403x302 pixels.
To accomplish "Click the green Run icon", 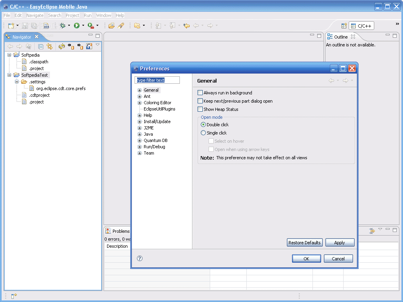I will (x=77, y=26).
